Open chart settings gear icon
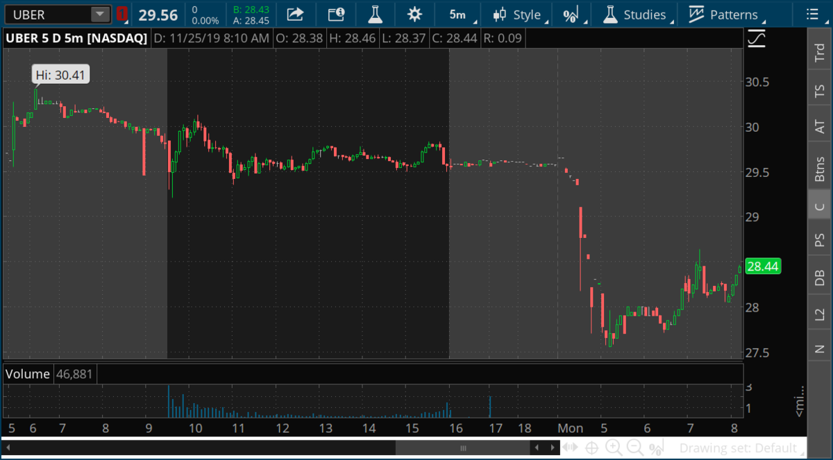This screenshot has height=460, width=833. (x=415, y=15)
